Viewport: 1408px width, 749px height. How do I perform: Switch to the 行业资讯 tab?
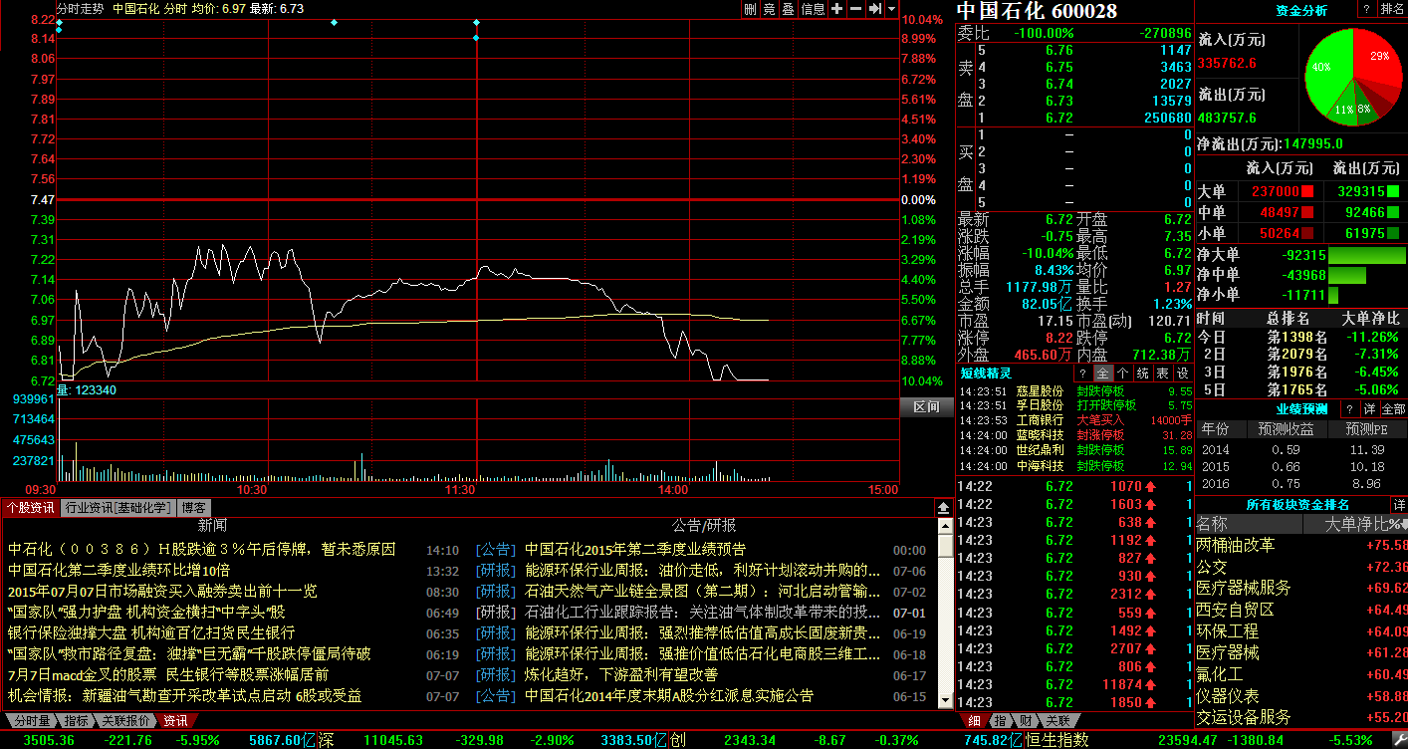[x=117, y=507]
